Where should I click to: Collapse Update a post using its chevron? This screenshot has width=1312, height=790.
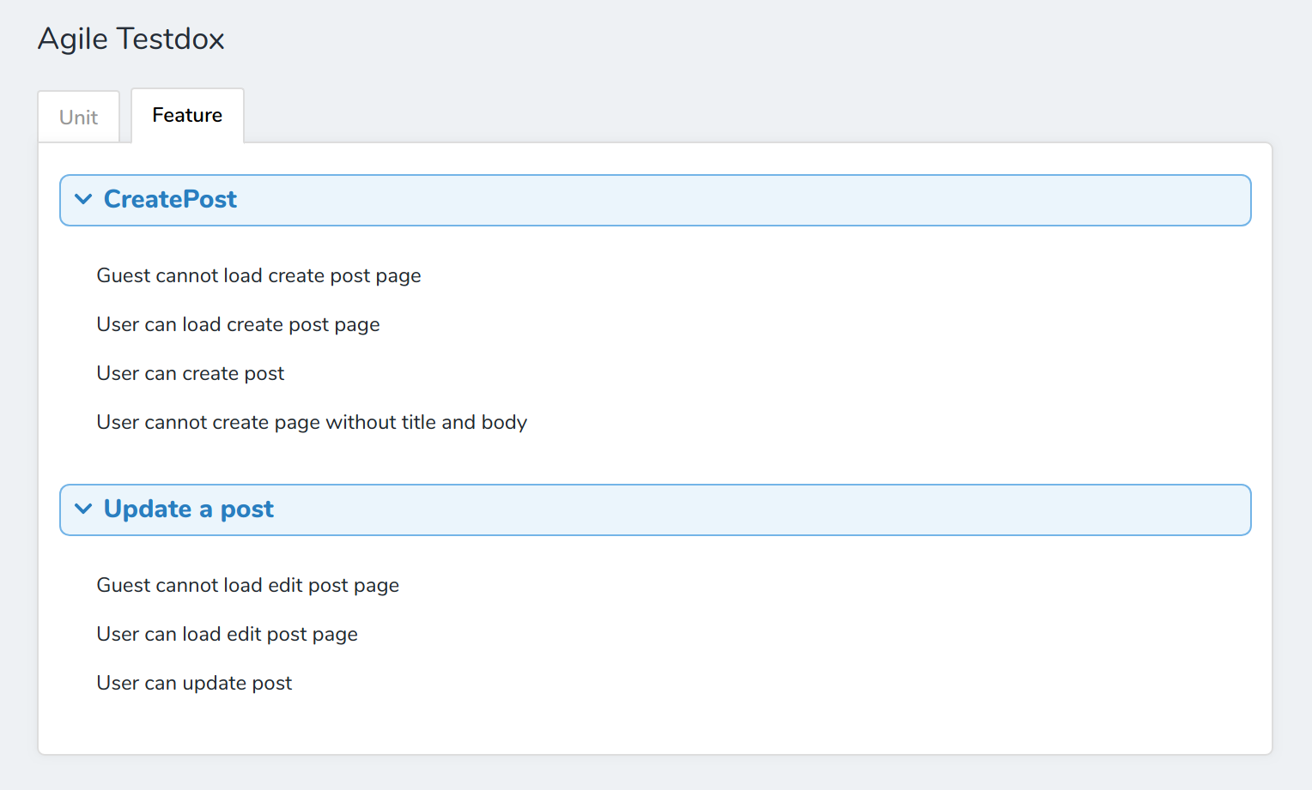[83, 510]
